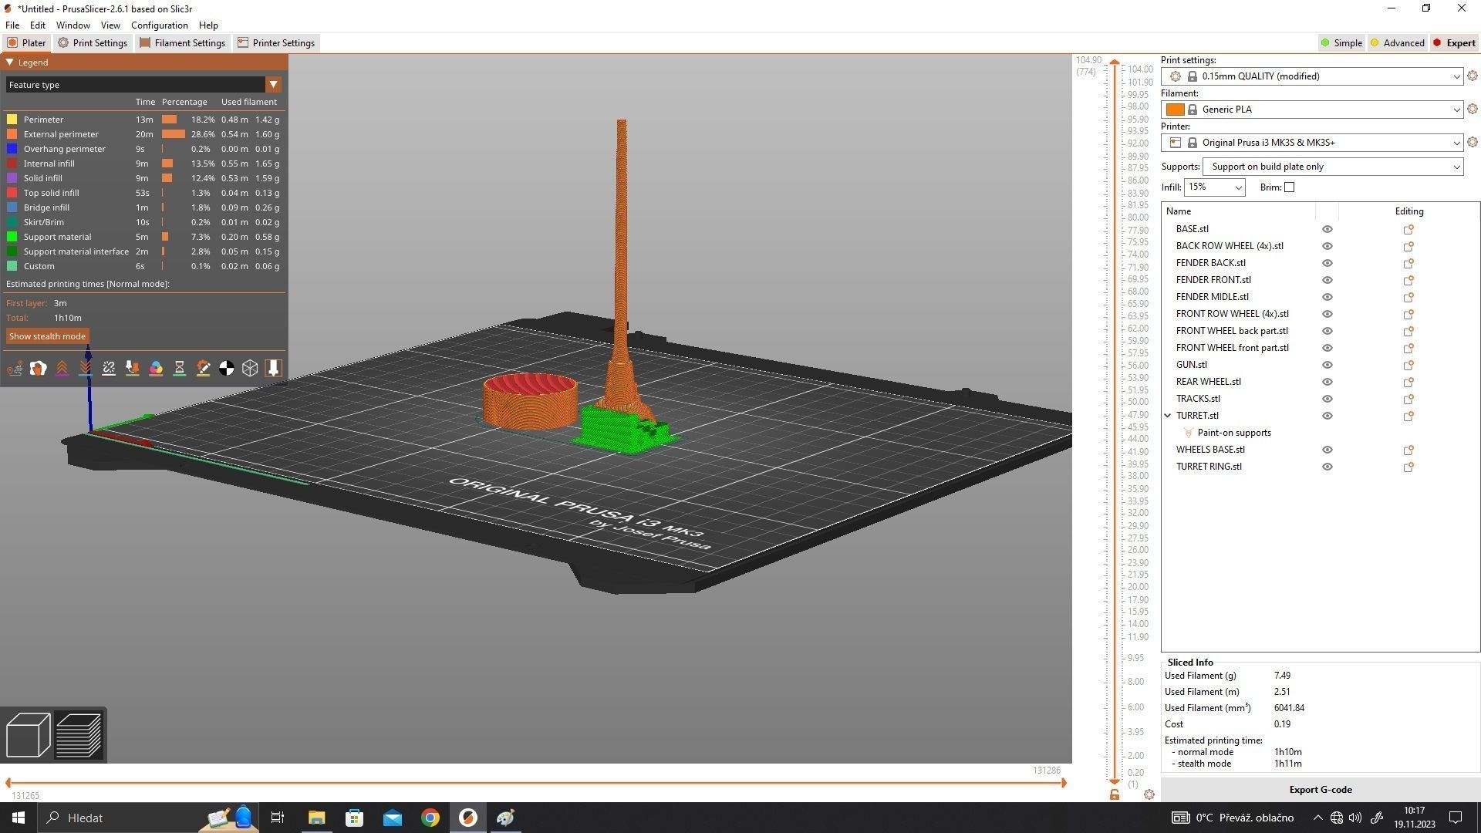This screenshot has height=833, width=1481.
Task: Open Filament preset dropdown Generic PLA
Action: 1313,110
